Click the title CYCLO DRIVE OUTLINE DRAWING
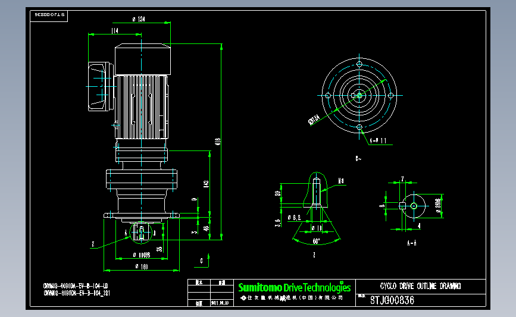Viewport: 516px width, 317px height. (420, 286)
